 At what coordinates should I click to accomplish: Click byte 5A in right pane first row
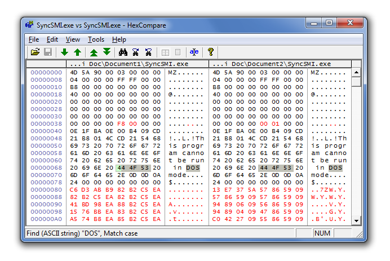(228, 73)
